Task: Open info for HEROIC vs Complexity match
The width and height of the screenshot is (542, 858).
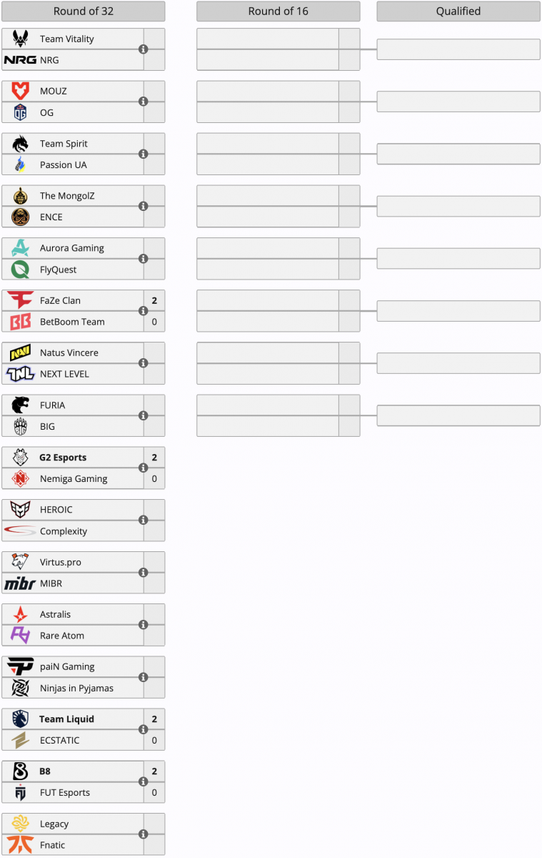Action: click(x=143, y=521)
